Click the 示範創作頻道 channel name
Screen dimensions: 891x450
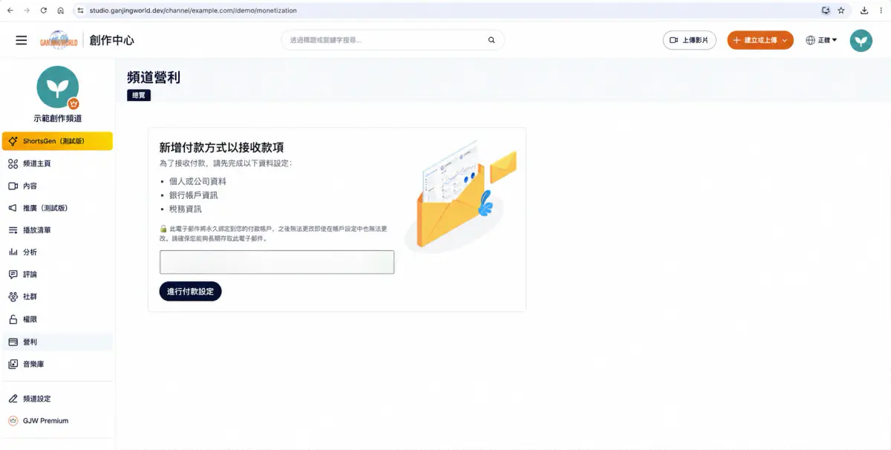pyautogui.click(x=57, y=119)
